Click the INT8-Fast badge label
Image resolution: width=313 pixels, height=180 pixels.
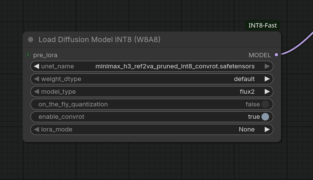262,25
